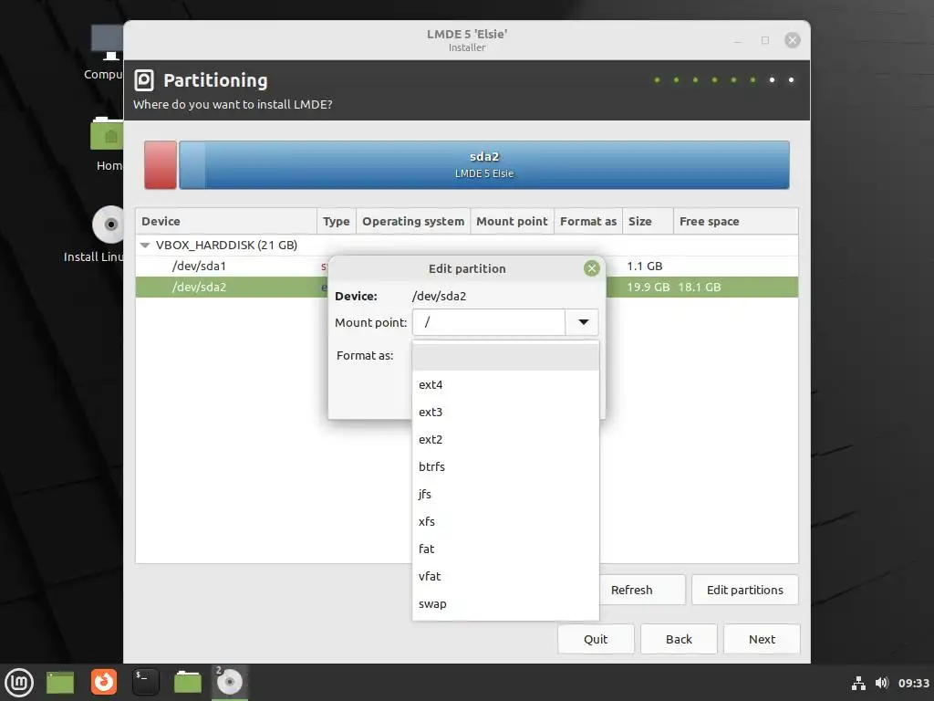Click the Size column header
The width and height of the screenshot is (934, 701).
click(x=648, y=221)
